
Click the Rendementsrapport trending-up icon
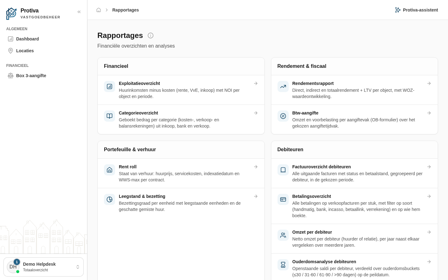pyautogui.click(x=283, y=86)
